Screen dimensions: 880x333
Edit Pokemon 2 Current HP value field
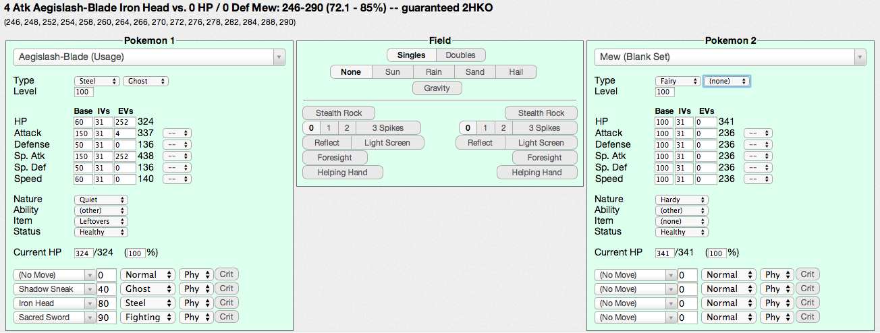point(665,253)
